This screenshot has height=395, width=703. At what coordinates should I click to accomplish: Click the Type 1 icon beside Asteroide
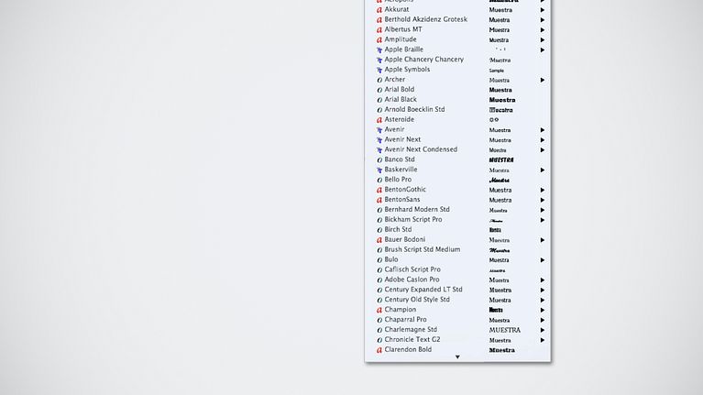(379, 120)
